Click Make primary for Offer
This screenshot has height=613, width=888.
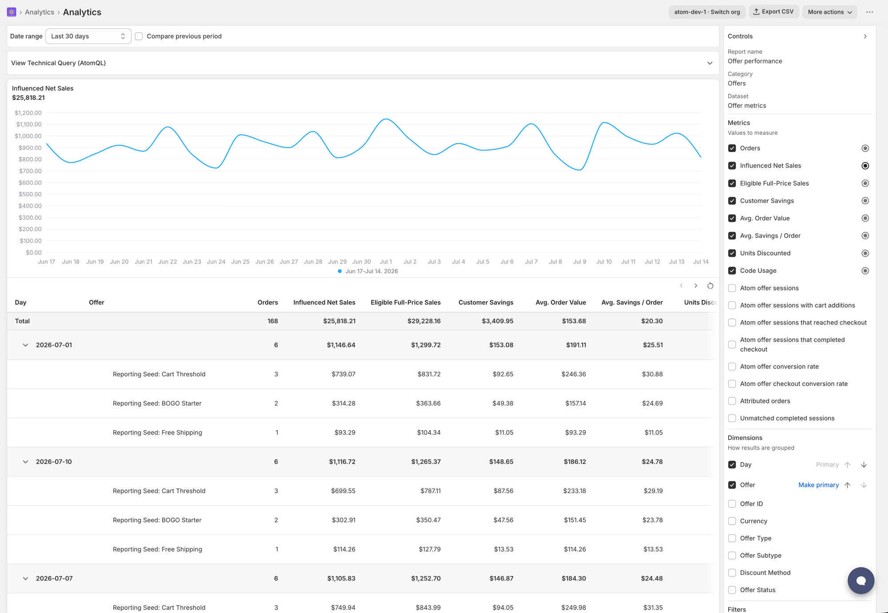point(818,485)
